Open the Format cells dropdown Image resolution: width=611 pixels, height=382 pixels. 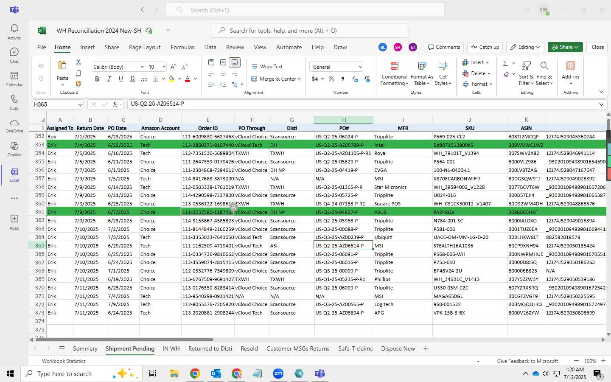click(x=490, y=84)
